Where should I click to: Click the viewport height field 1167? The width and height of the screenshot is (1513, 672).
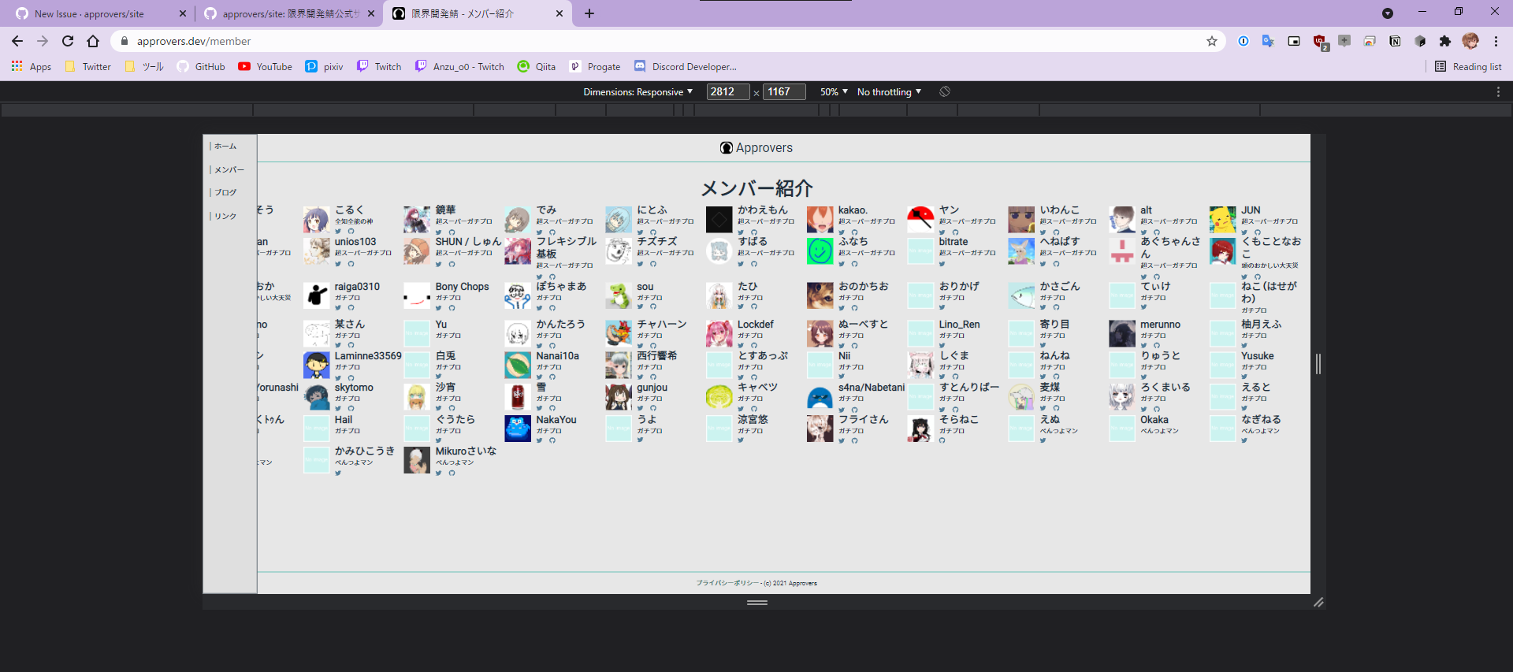[x=784, y=91]
